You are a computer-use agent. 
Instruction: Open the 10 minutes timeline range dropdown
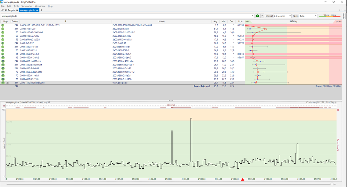point(336,103)
